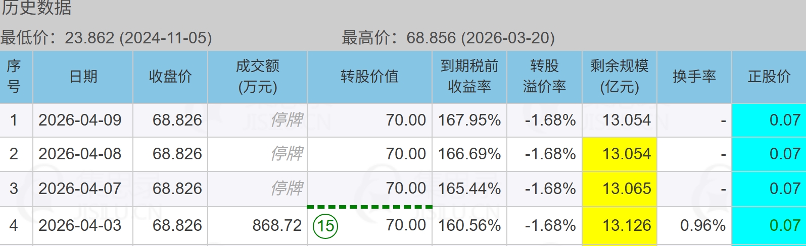The height and width of the screenshot is (246, 806).
Task: Click the green 0.07 stock price cell
Action: point(785,225)
